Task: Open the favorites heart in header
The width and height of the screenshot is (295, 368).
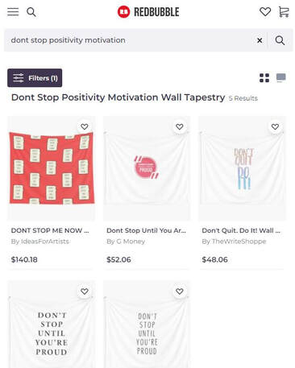Action: click(x=265, y=12)
